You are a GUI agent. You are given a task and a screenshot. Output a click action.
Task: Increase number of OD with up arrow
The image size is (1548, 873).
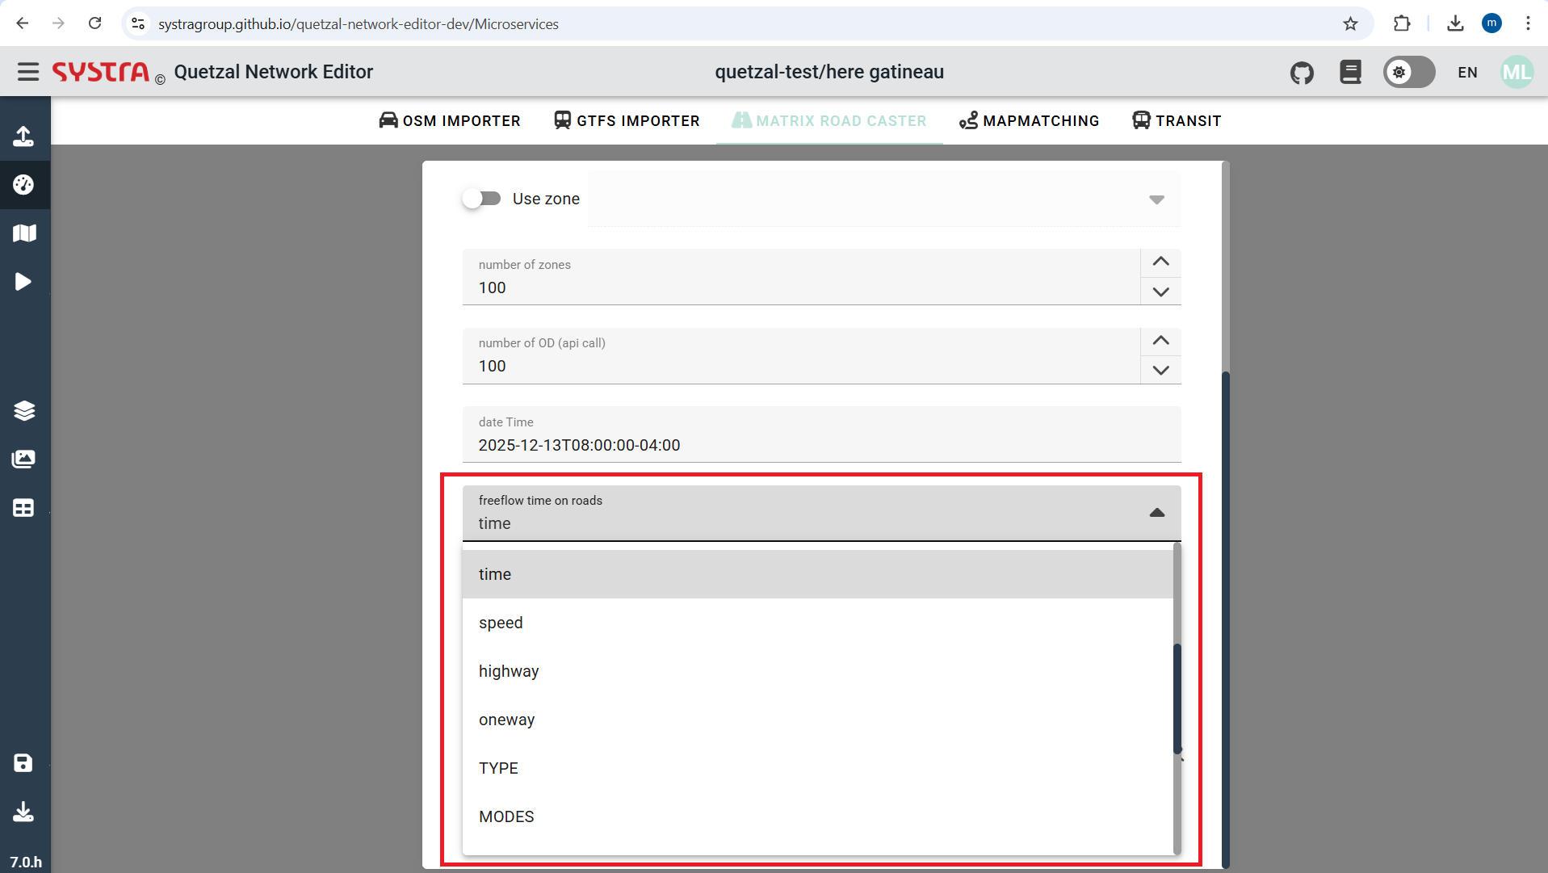click(1160, 341)
